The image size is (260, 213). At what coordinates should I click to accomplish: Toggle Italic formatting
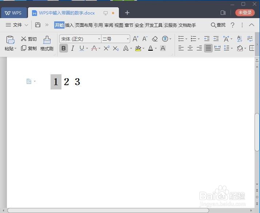coord(72,49)
